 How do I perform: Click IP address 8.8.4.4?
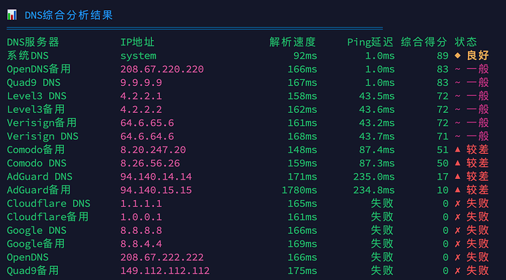coord(141,244)
